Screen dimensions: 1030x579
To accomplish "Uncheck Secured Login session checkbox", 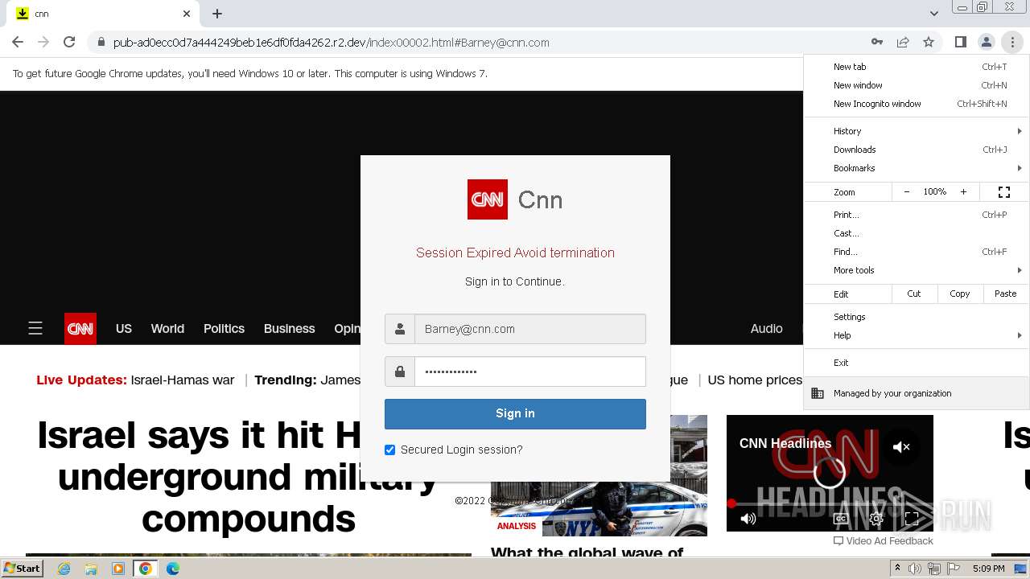I will pyautogui.click(x=390, y=450).
